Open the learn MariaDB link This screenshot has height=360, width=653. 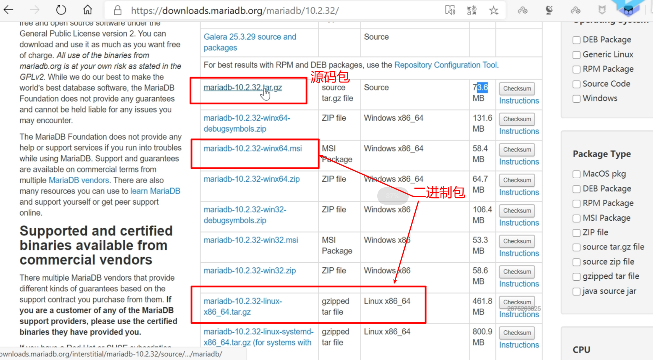tap(155, 191)
